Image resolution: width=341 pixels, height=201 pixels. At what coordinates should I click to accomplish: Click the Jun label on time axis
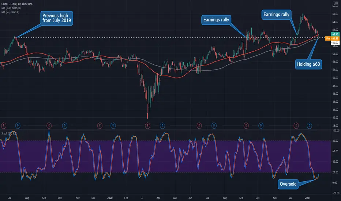click(190, 198)
